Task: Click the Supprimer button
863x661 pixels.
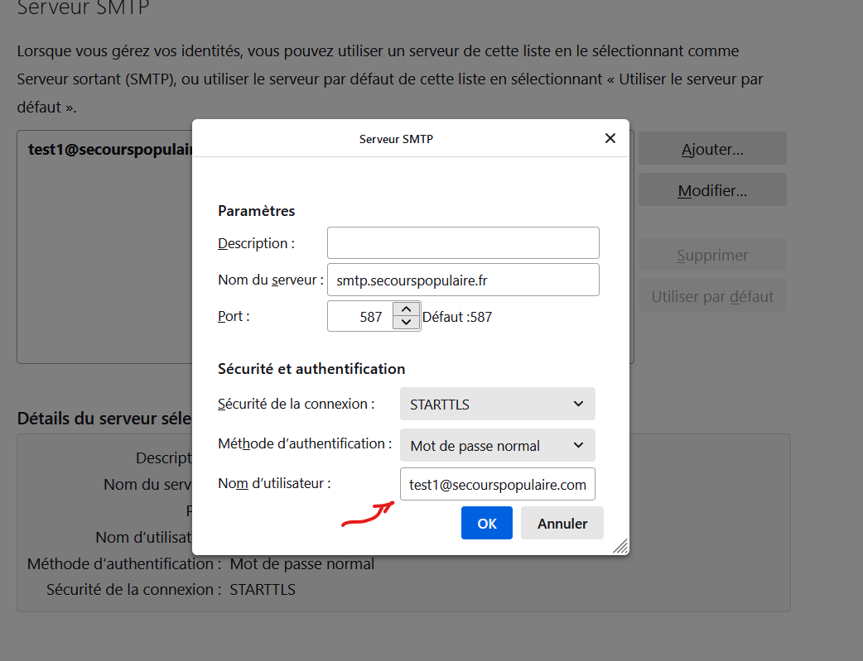Action: [712, 255]
